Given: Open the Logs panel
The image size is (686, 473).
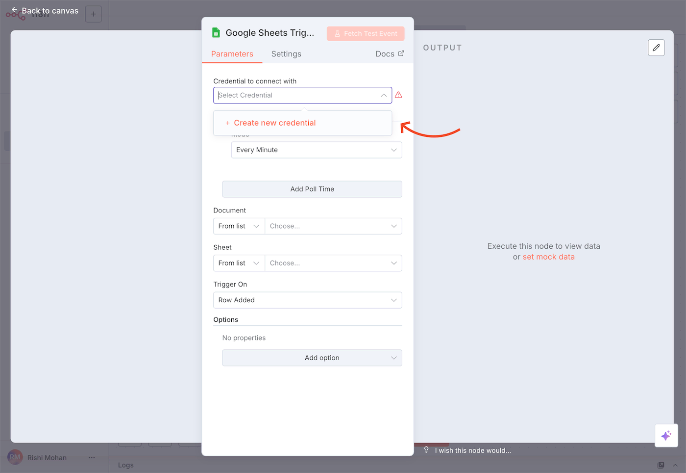Looking at the screenshot, I should click(126, 465).
